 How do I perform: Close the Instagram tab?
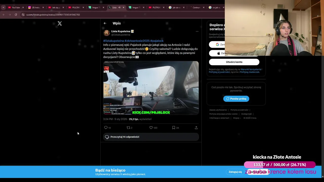pyautogui.click(x=43, y=8)
